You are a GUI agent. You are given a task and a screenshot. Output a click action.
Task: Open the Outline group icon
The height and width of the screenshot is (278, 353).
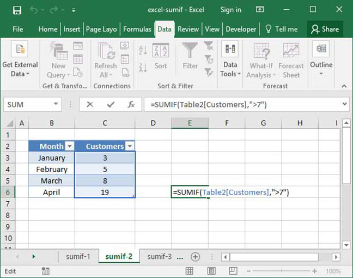pyautogui.click(x=321, y=57)
